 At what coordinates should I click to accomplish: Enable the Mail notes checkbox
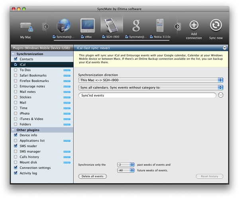pyautogui.click(x=16, y=92)
